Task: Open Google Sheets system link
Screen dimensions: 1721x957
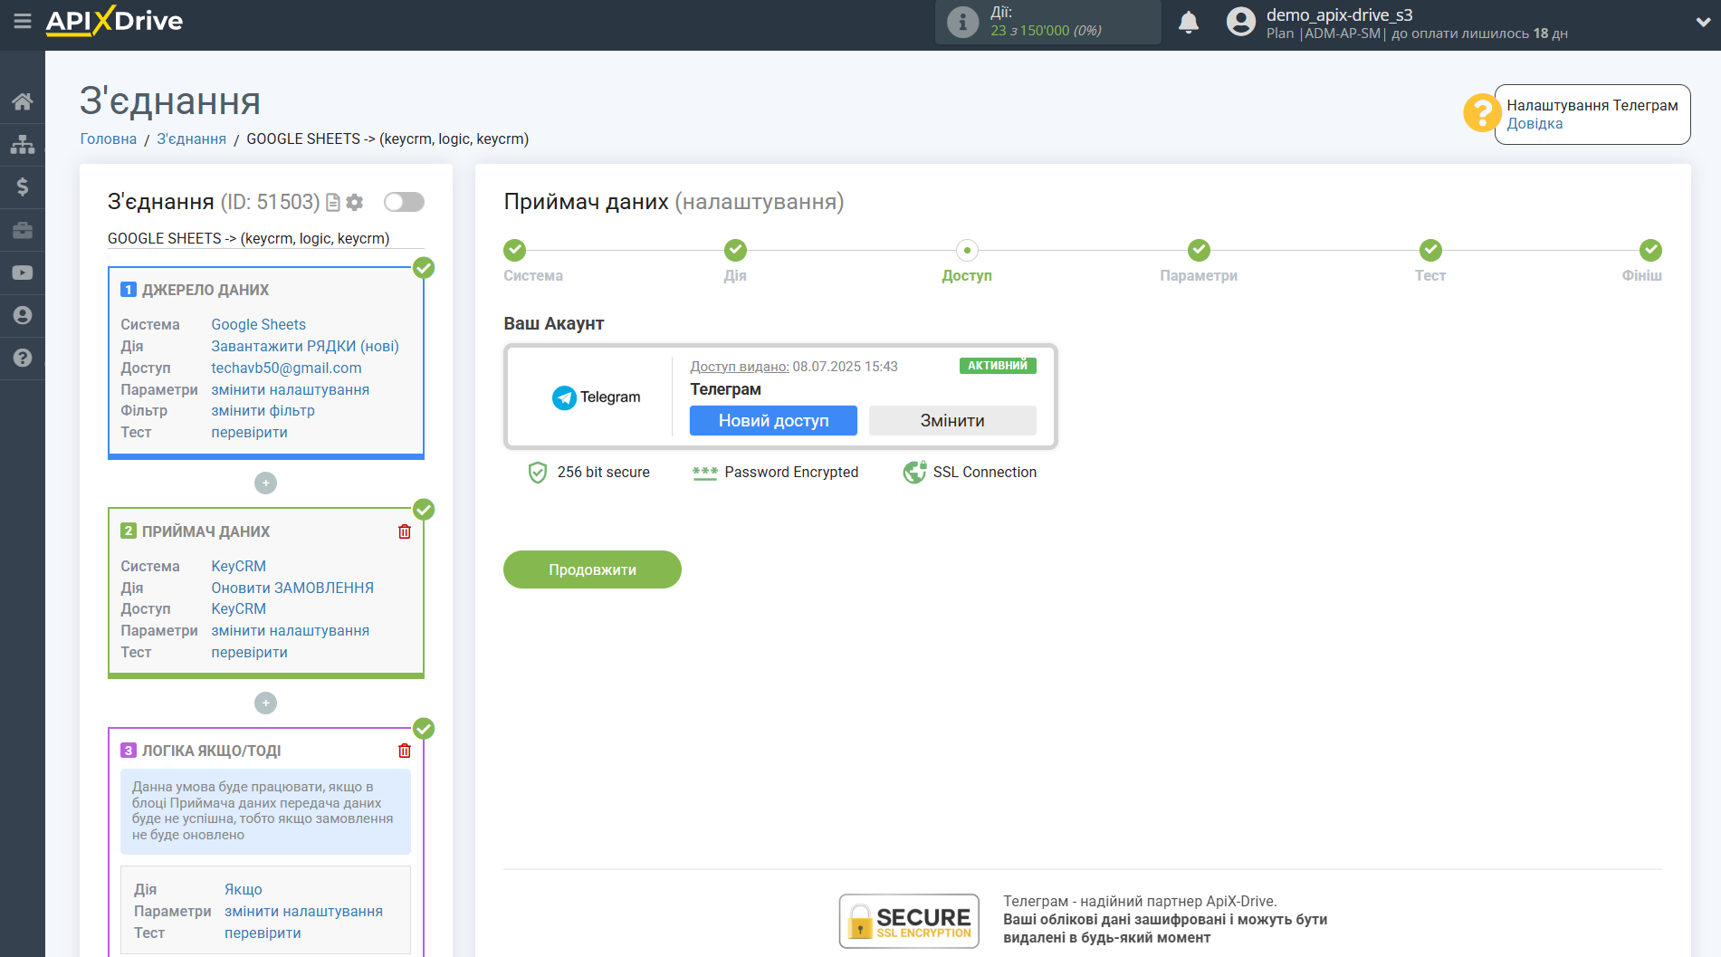Action: point(259,324)
